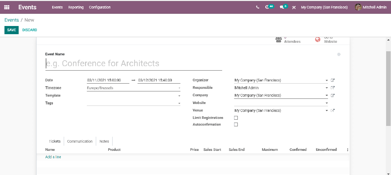Click the end date field 03/12/2021
Viewport: 391px width, 175px height.
coord(159,80)
